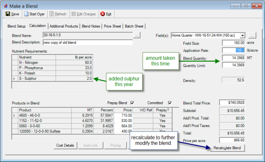Click the Refresh toolbar icon
Screen dimensions: 265x162
51,14
